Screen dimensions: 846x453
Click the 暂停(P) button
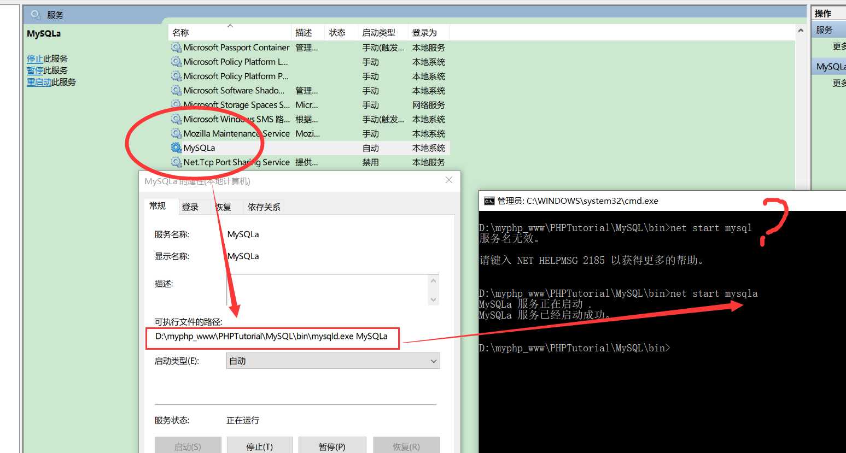tap(332, 446)
